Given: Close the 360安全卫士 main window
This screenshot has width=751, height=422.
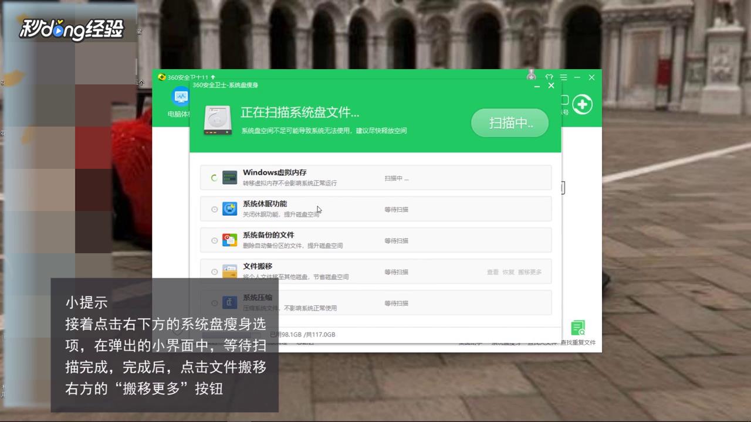Looking at the screenshot, I should [x=591, y=77].
